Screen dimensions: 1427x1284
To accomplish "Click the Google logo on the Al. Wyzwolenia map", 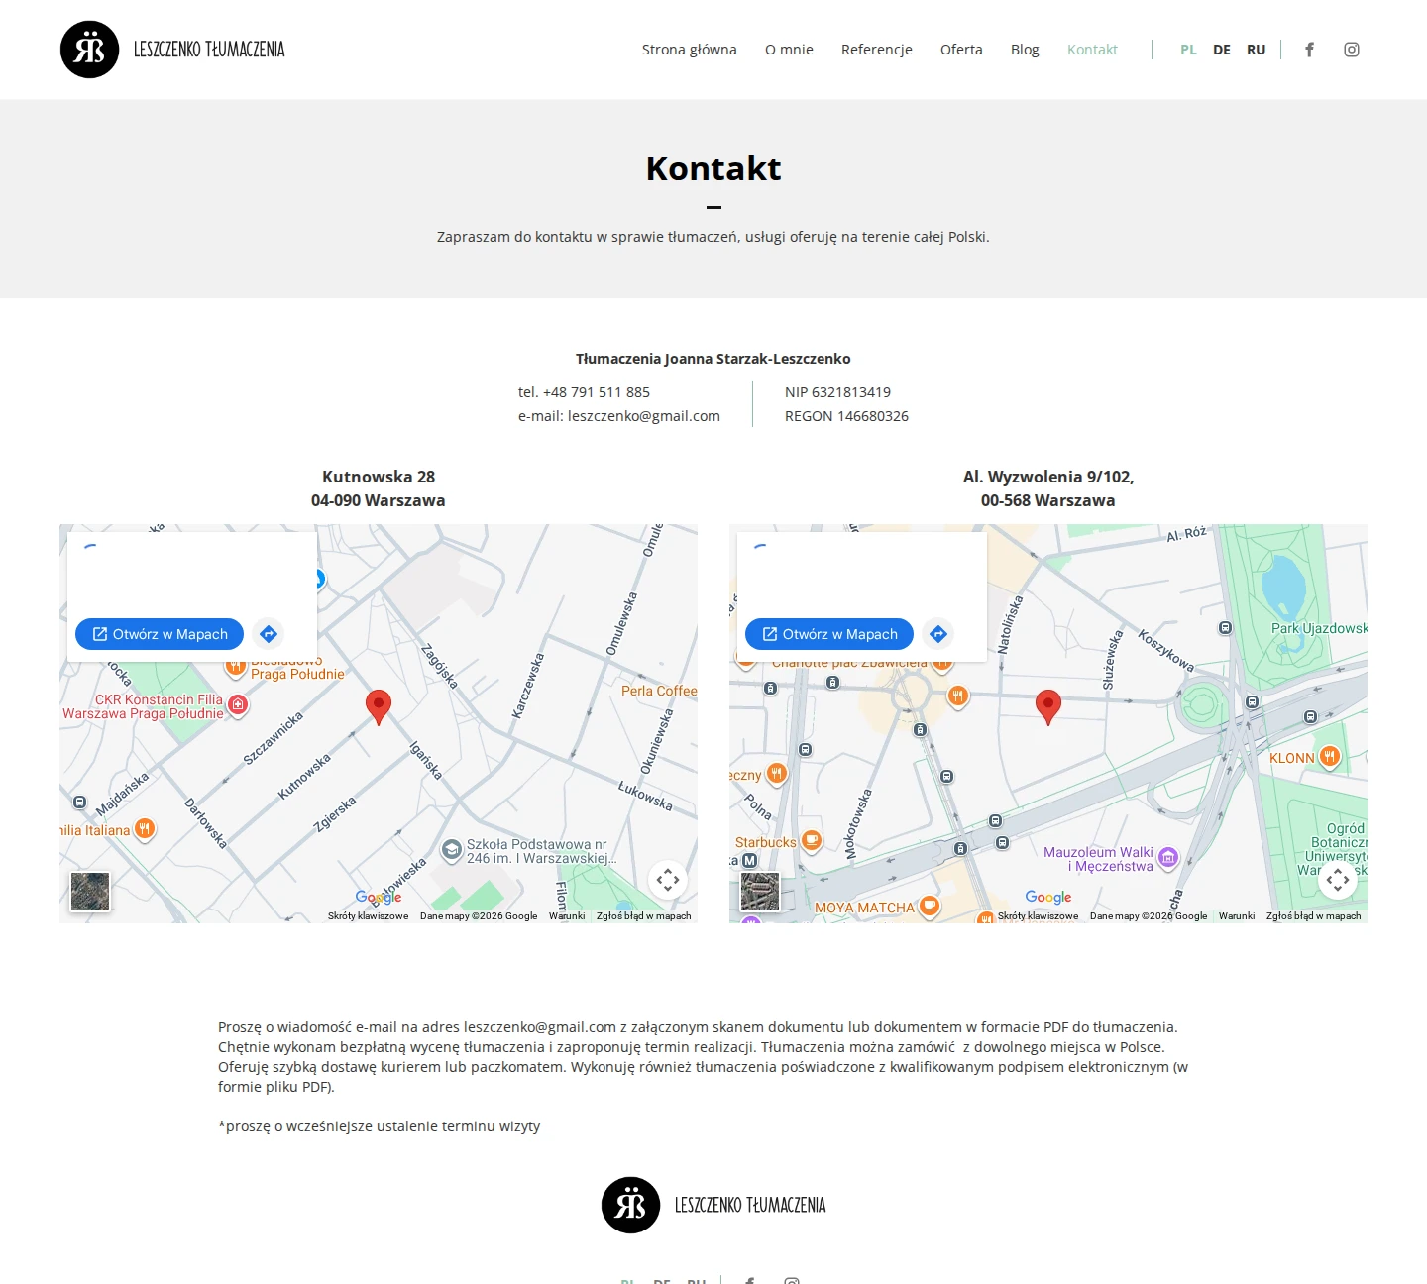I will pyautogui.click(x=1048, y=897).
